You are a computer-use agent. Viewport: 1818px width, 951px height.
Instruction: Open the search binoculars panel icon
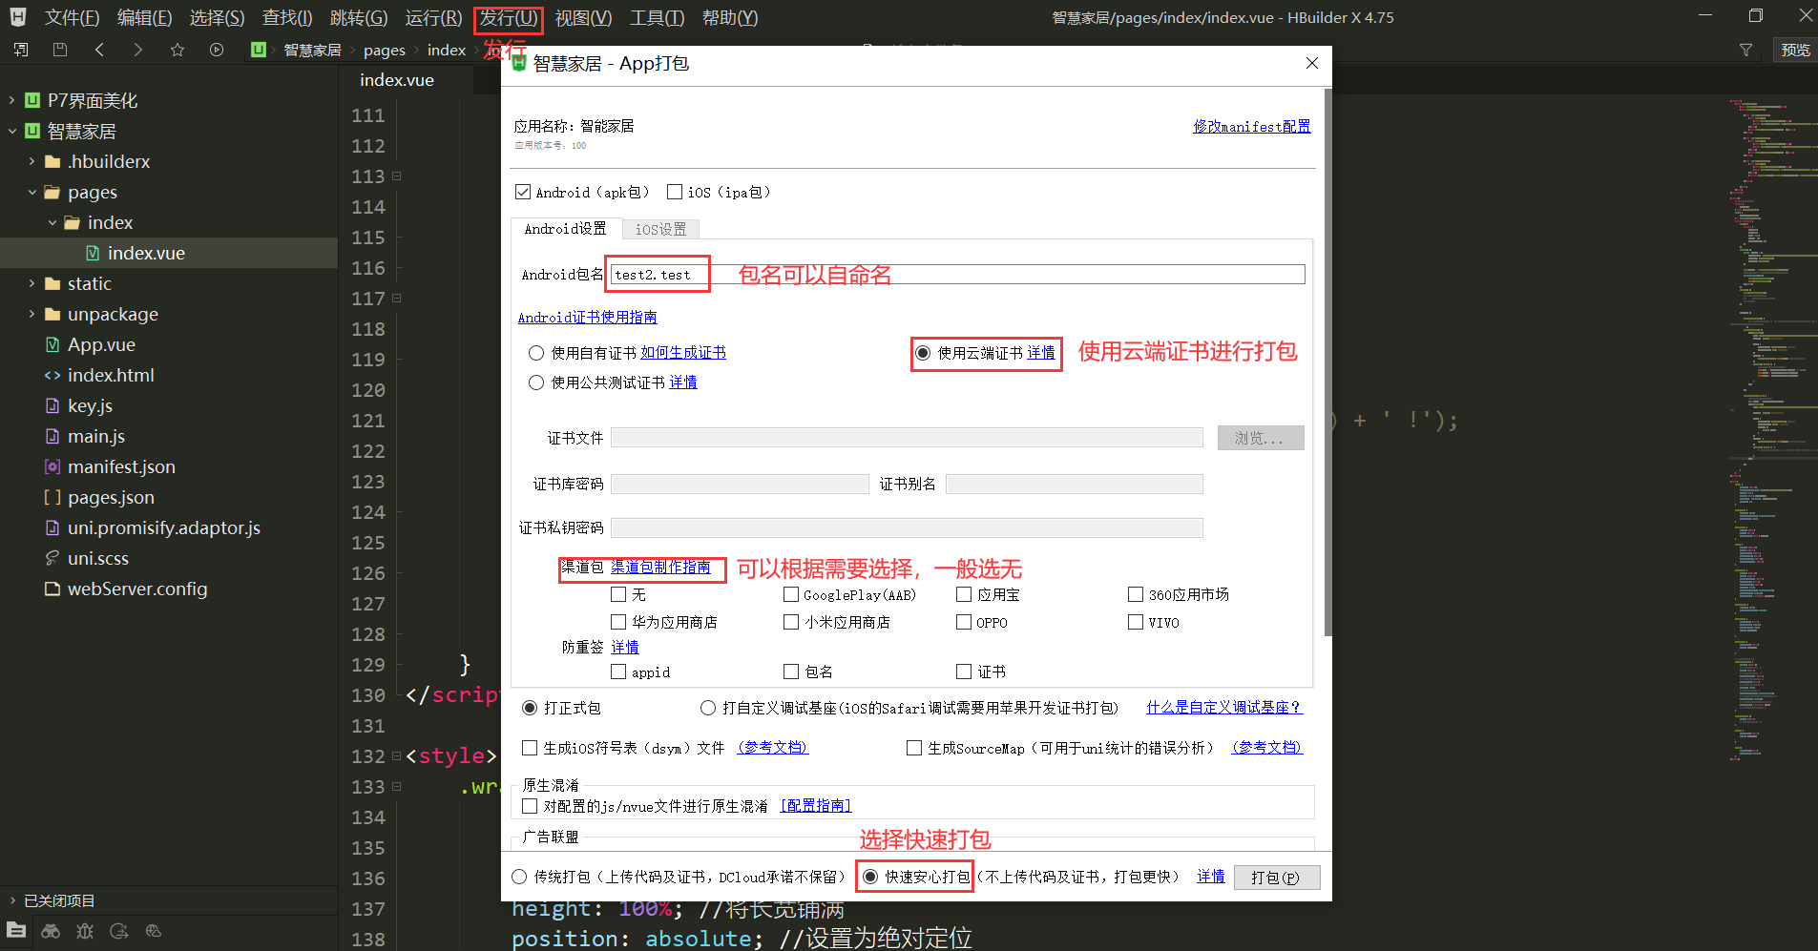[x=51, y=931]
